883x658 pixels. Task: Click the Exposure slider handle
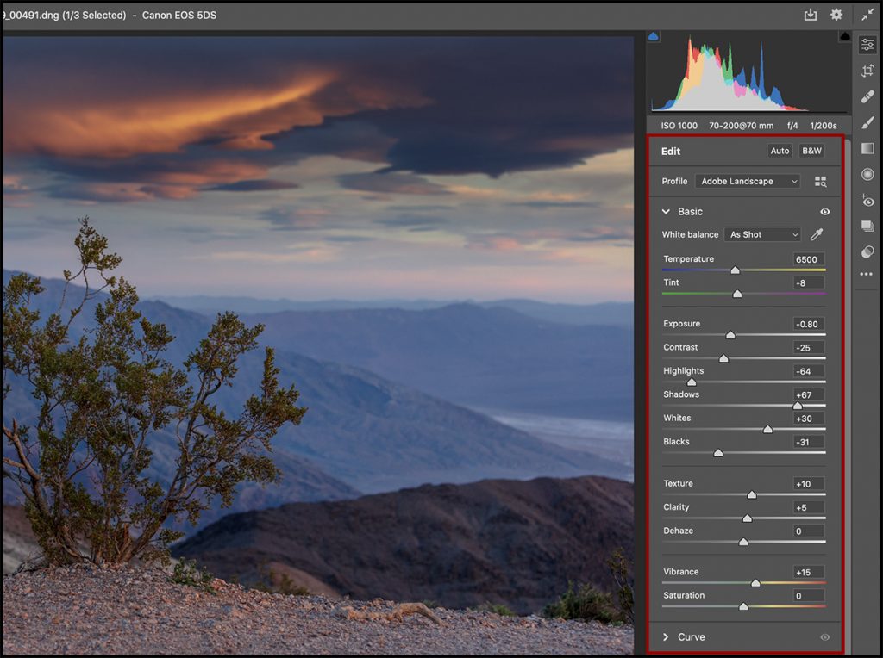pyautogui.click(x=730, y=335)
